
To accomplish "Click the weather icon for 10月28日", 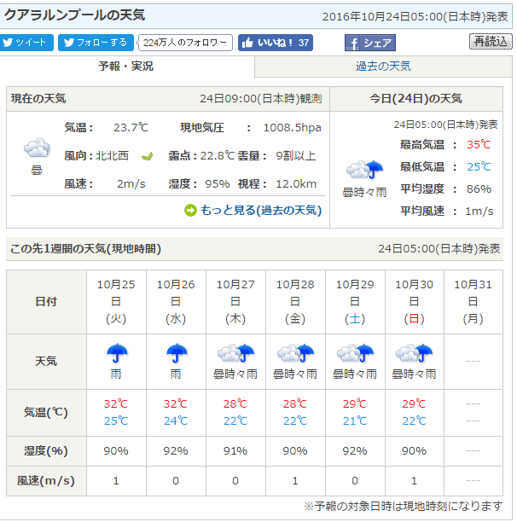I will coord(295,351).
